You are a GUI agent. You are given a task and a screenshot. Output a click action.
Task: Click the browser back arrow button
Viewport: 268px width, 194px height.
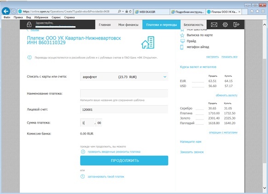pyautogui.click(x=6, y=11)
